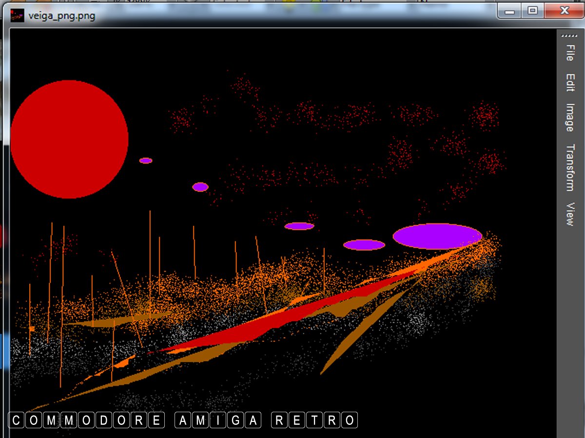Screen dimensions: 585x438
Task: Click the COMMODORE watermark word
Action: click(x=87, y=420)
